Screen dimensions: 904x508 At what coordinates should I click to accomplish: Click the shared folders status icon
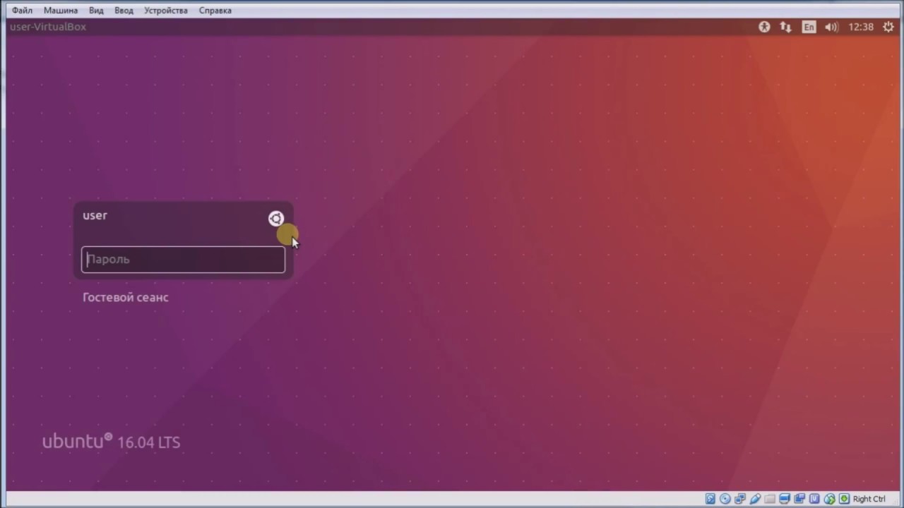point(770,499)
